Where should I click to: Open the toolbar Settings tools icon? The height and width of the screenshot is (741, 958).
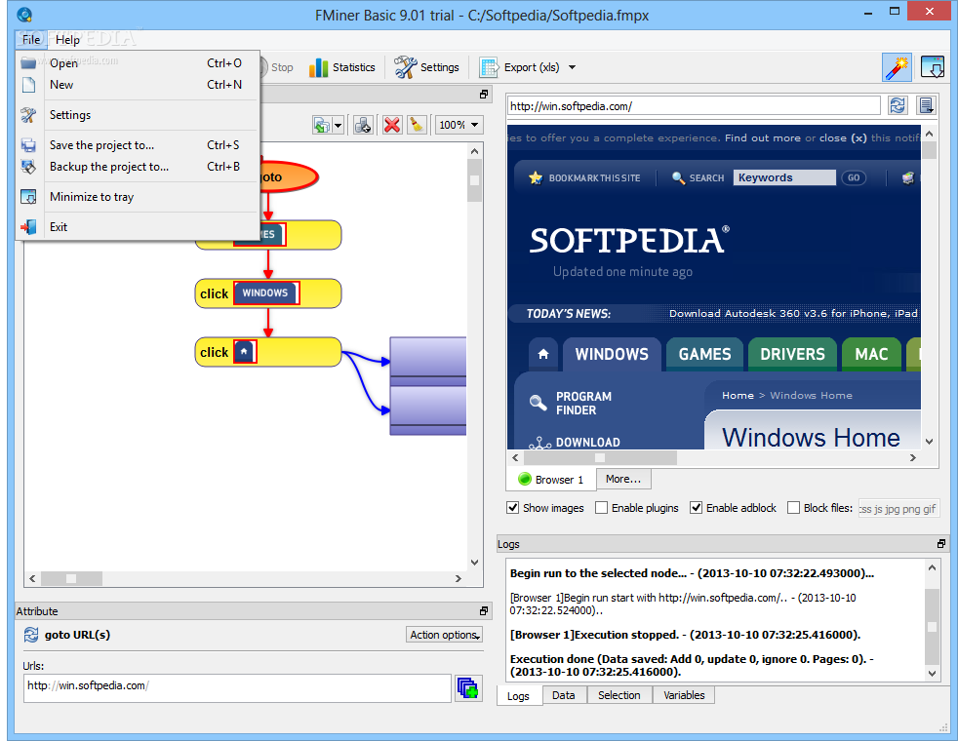(x=405, y=67)
